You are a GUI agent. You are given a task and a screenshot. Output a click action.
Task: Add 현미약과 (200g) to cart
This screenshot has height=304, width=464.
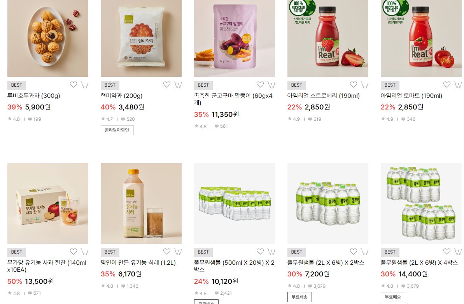click(x=178, y=85)
